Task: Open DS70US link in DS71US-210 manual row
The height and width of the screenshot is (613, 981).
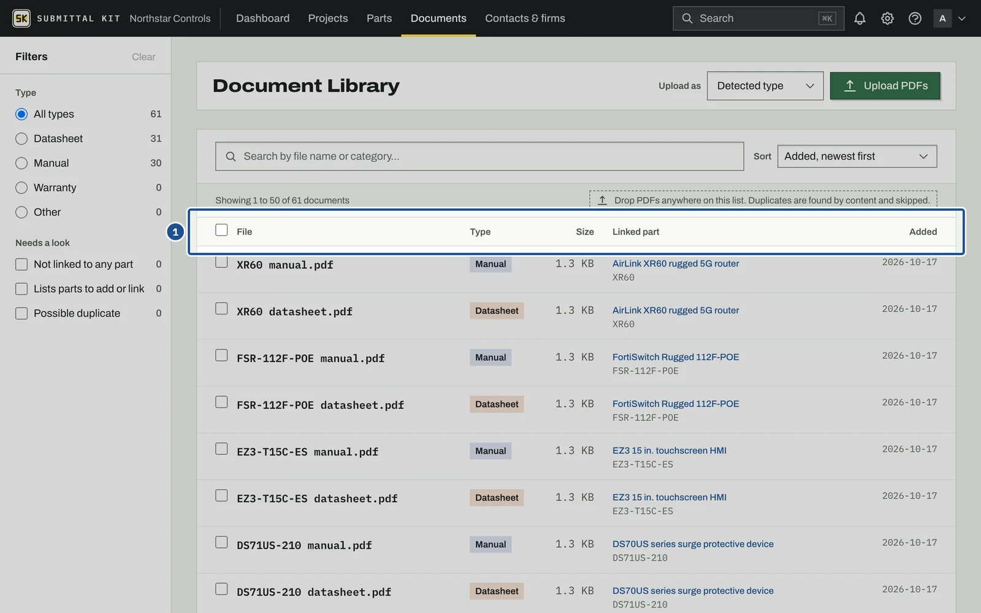Action: 693,544
